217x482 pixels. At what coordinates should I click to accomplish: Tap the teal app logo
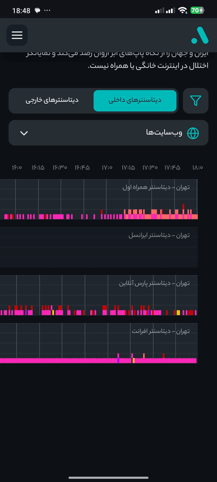pyautogui.click(x=200, y=35)
